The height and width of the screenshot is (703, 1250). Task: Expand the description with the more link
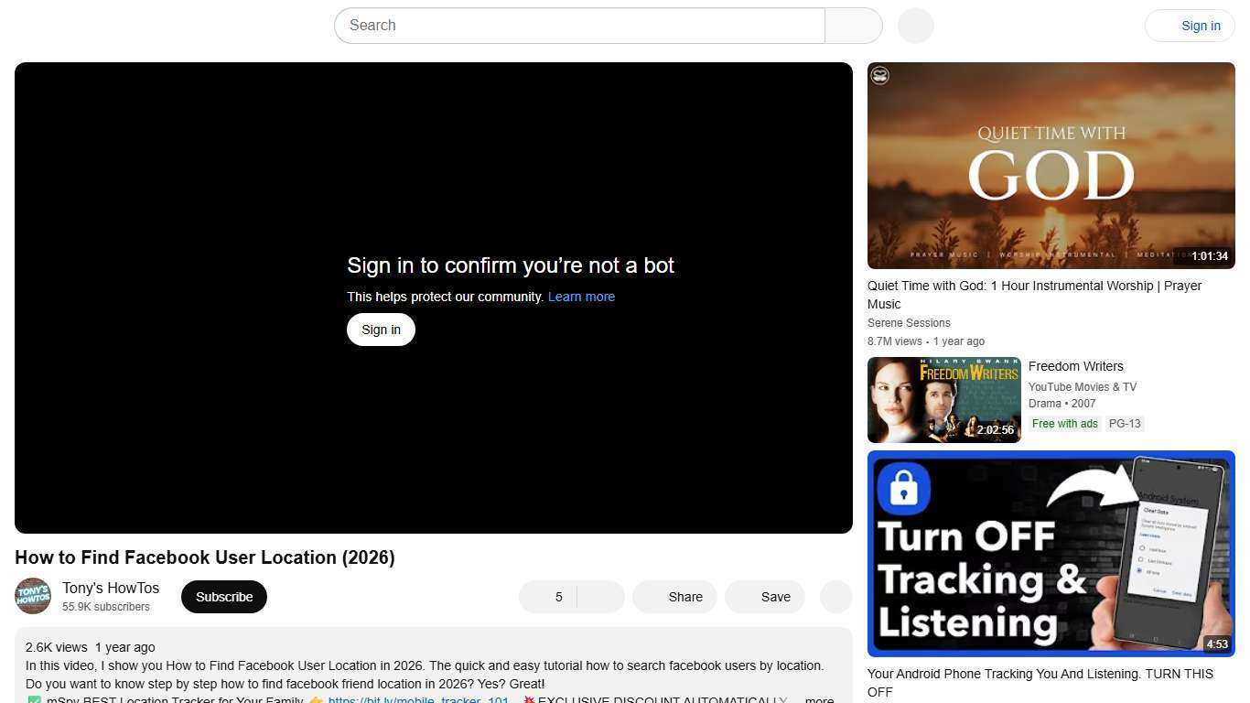[x=817, y=699]
